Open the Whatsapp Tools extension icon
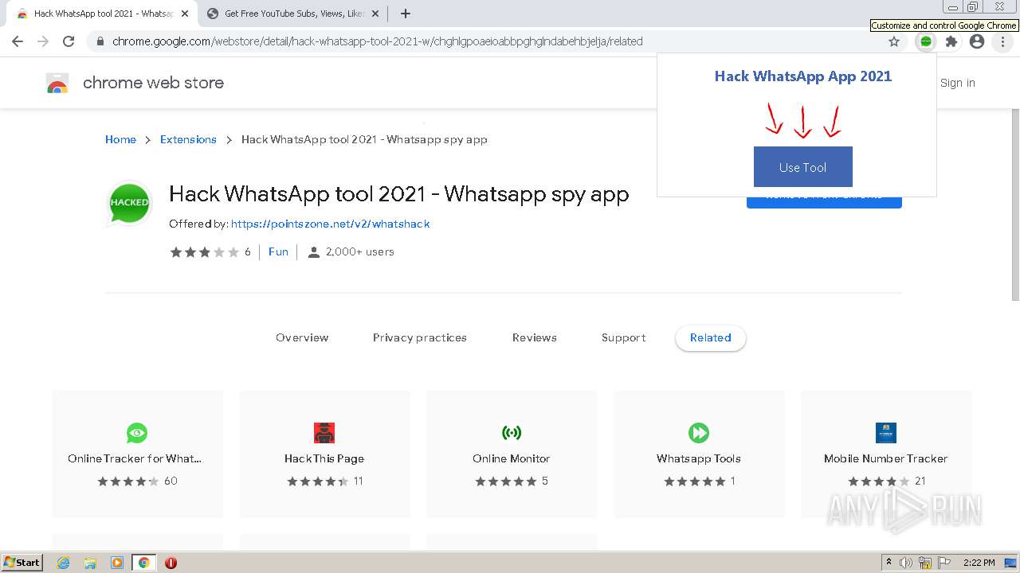 [699, 433]
